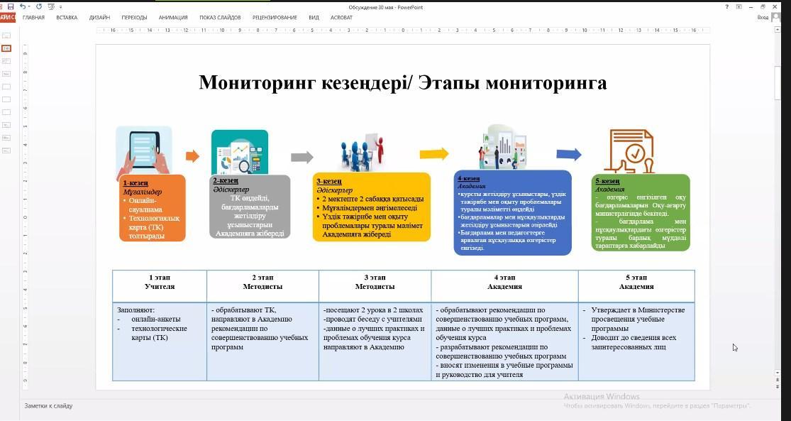Select the slide title Мониторинг кезеңдері
This screenshot has width=791, height=421.
[x=402, y=83]
